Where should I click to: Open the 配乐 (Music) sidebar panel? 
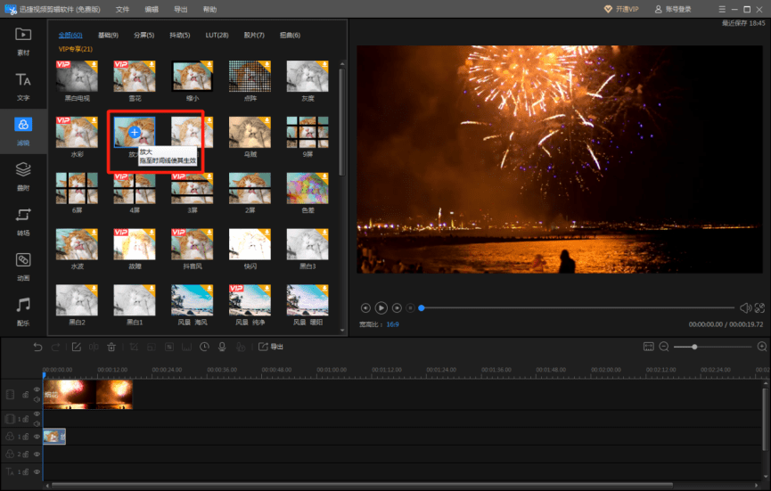pos(23,310)
